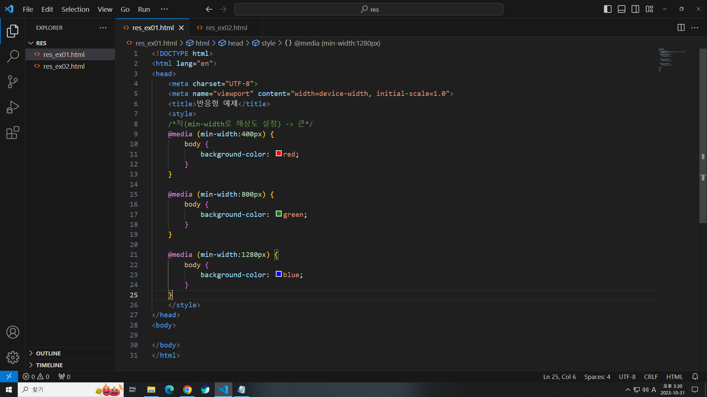Toggle the bottom panel layout
The image size is (707, 397).
(x=622, y=9)
